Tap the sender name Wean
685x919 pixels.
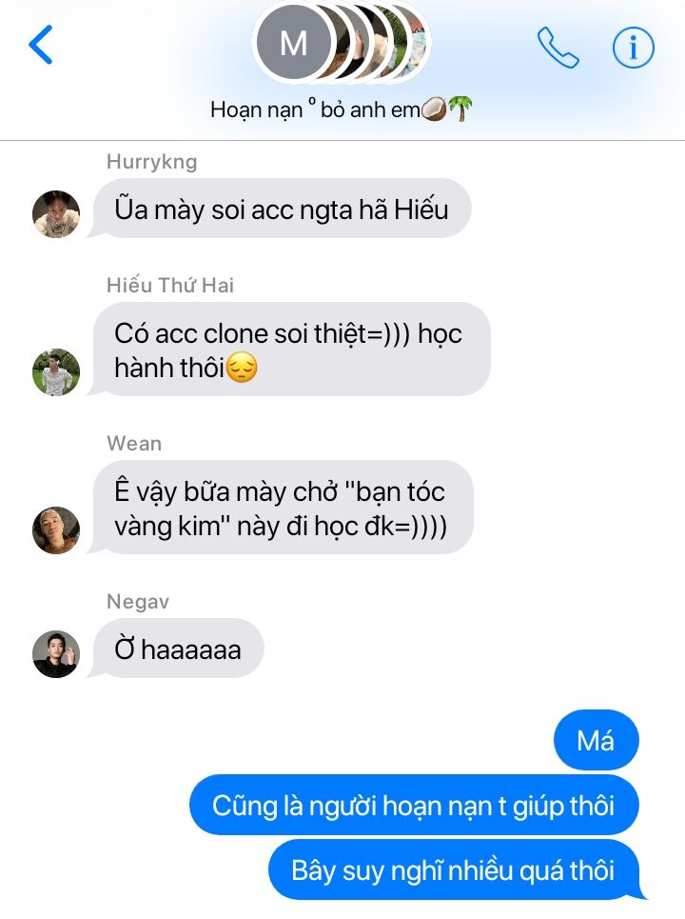tap(134, 443)
